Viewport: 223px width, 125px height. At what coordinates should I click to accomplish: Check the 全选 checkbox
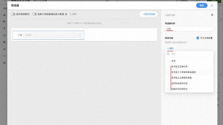click(x=169, y=61)
